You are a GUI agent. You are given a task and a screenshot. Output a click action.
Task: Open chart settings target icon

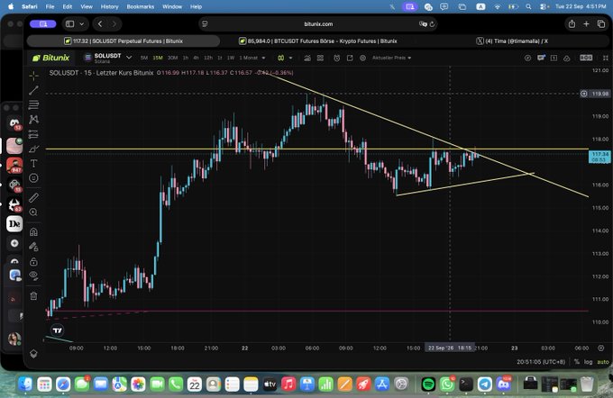(x=362, y=58)
